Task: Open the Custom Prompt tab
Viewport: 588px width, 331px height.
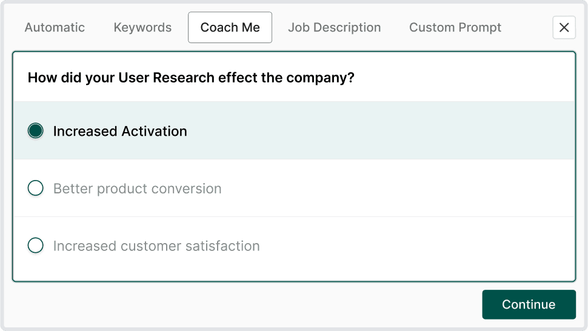Action: click(455, 28)
